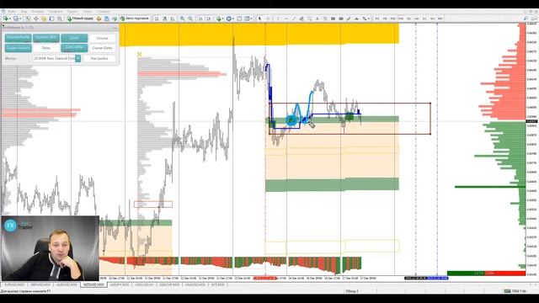Open the Сервис menu
The width and height of the screenshot is (539, 303).
(72, 11)
